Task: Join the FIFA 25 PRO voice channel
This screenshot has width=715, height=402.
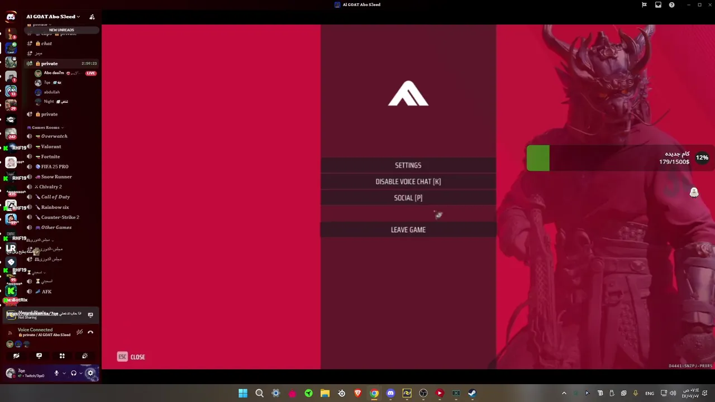Action: click(61, 166)
